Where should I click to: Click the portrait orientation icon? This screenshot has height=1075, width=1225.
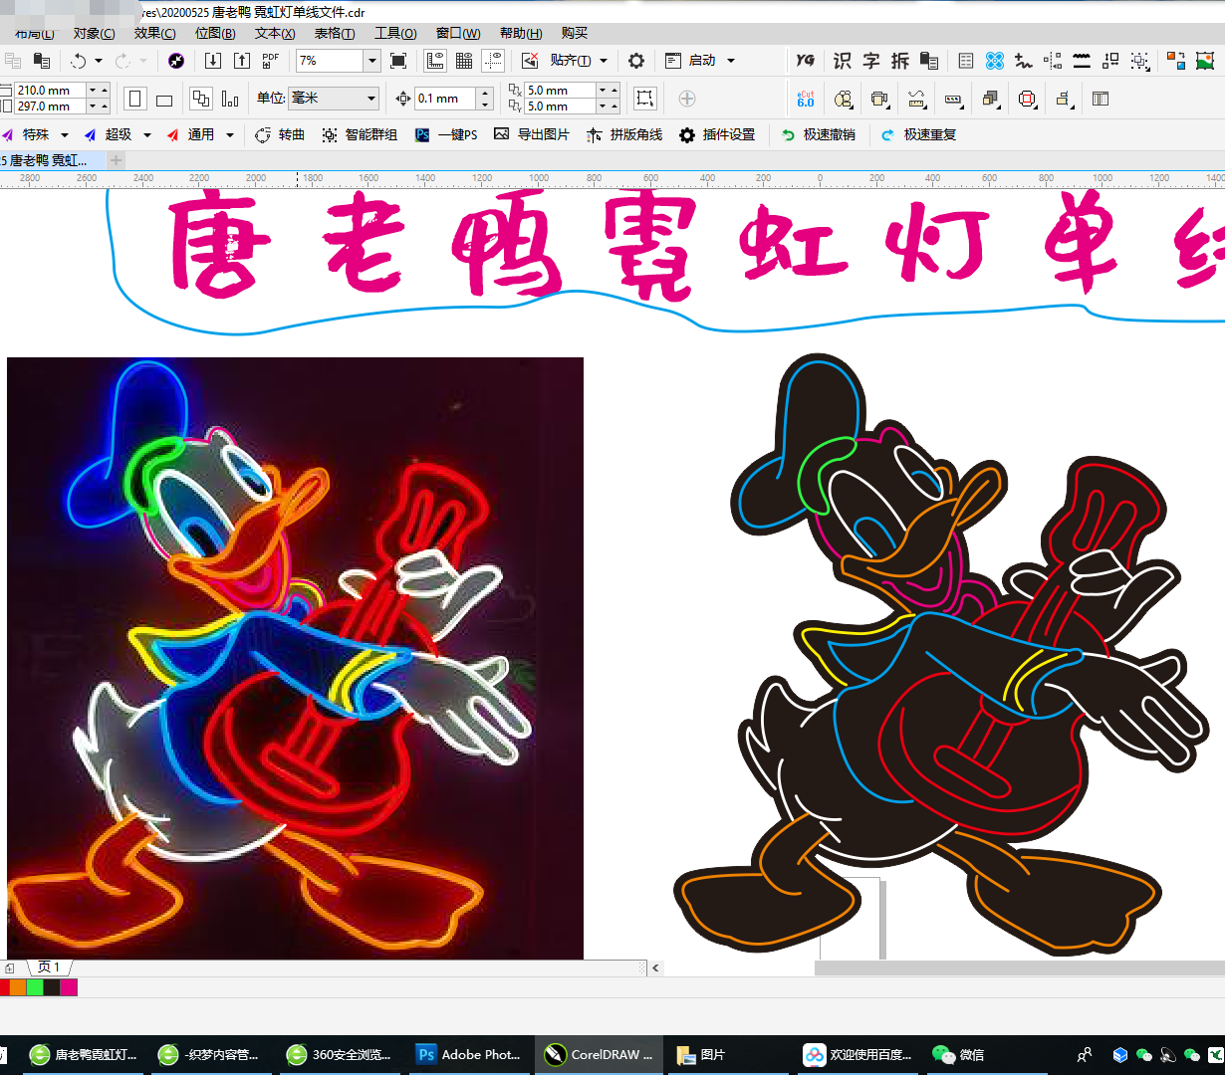tap(135, 99)
